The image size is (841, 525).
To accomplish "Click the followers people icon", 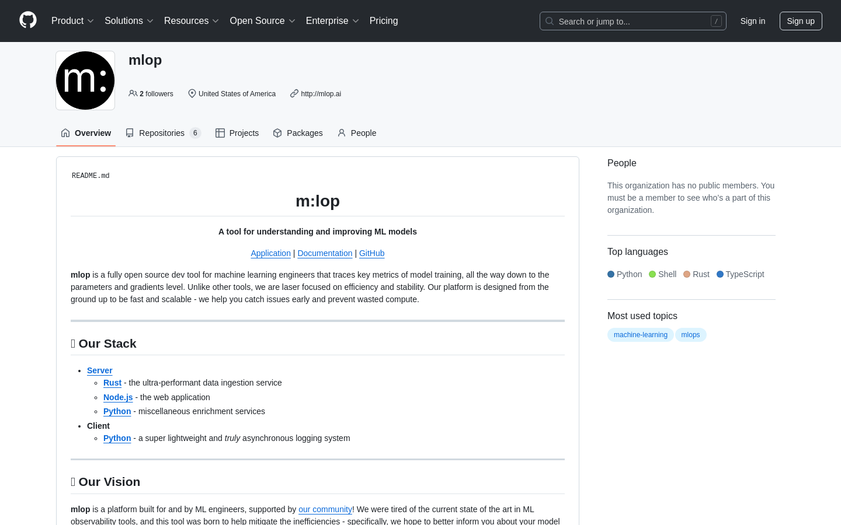I will click(x=133, y=93).
